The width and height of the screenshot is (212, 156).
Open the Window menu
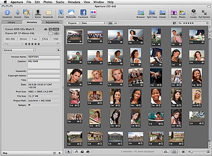(x=99, y=2)
